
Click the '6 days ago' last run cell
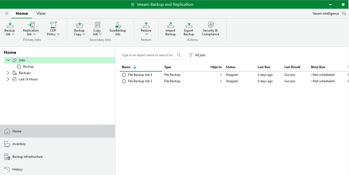pos(265,75)
